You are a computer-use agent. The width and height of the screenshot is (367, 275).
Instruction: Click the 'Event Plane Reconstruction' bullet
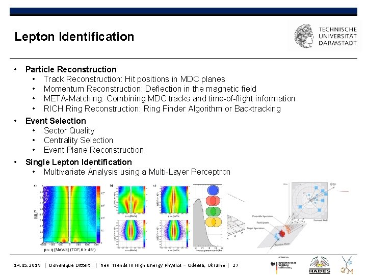tap(94, 150)
